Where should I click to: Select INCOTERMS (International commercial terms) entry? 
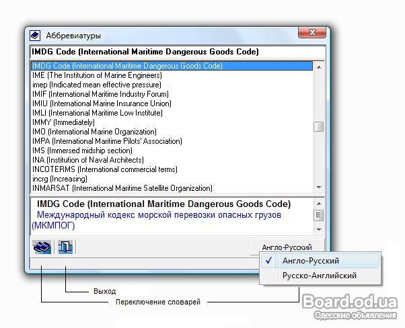point(104,169)
